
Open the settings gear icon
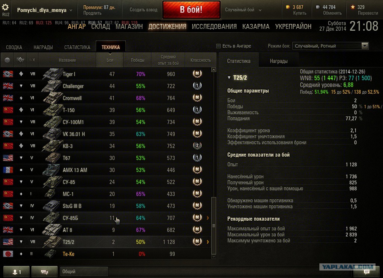click(x=5, y=7)
